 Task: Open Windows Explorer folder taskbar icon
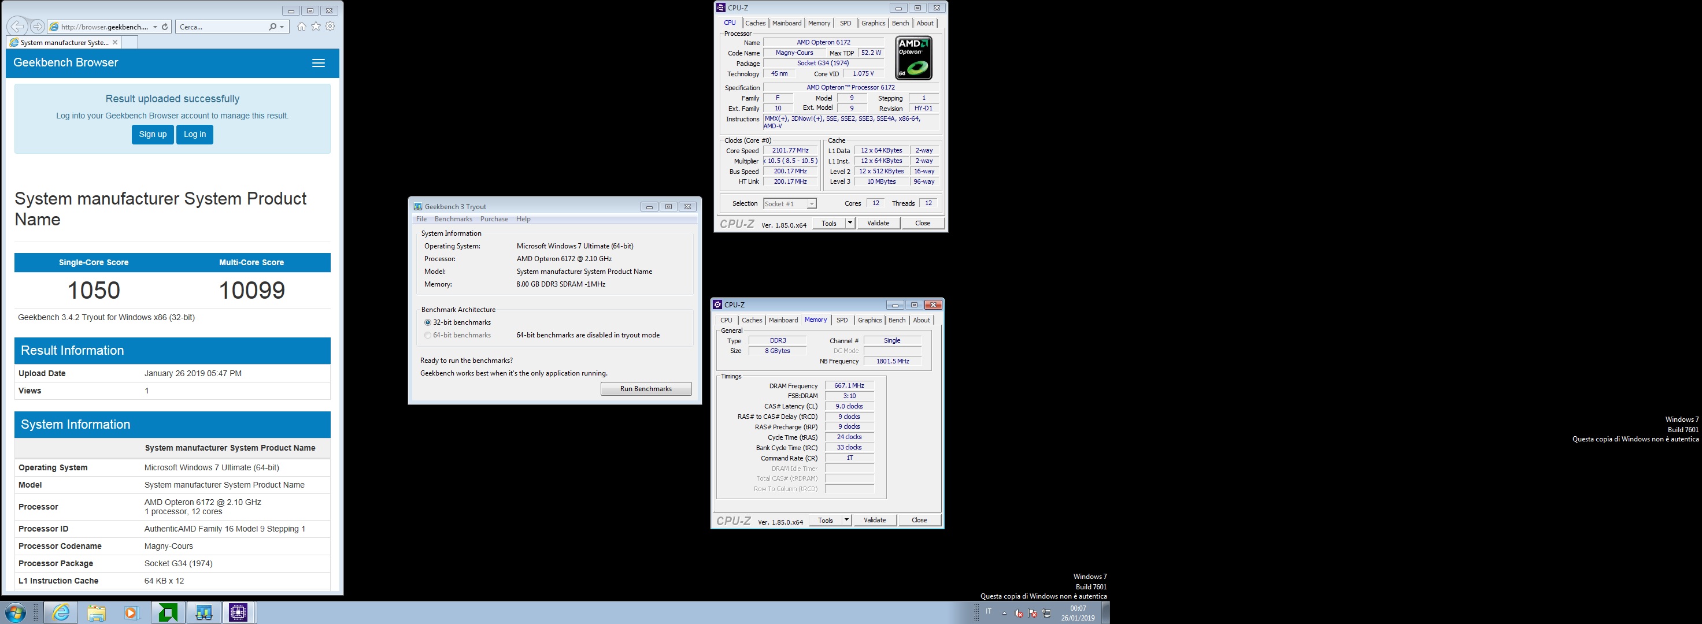click(x=97, y=613)
